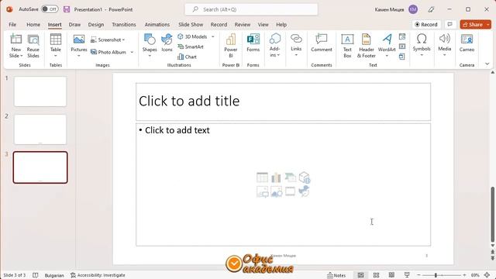Expand the Screenshot dropdown arrow
496x279 pixels.
point(123,40)
